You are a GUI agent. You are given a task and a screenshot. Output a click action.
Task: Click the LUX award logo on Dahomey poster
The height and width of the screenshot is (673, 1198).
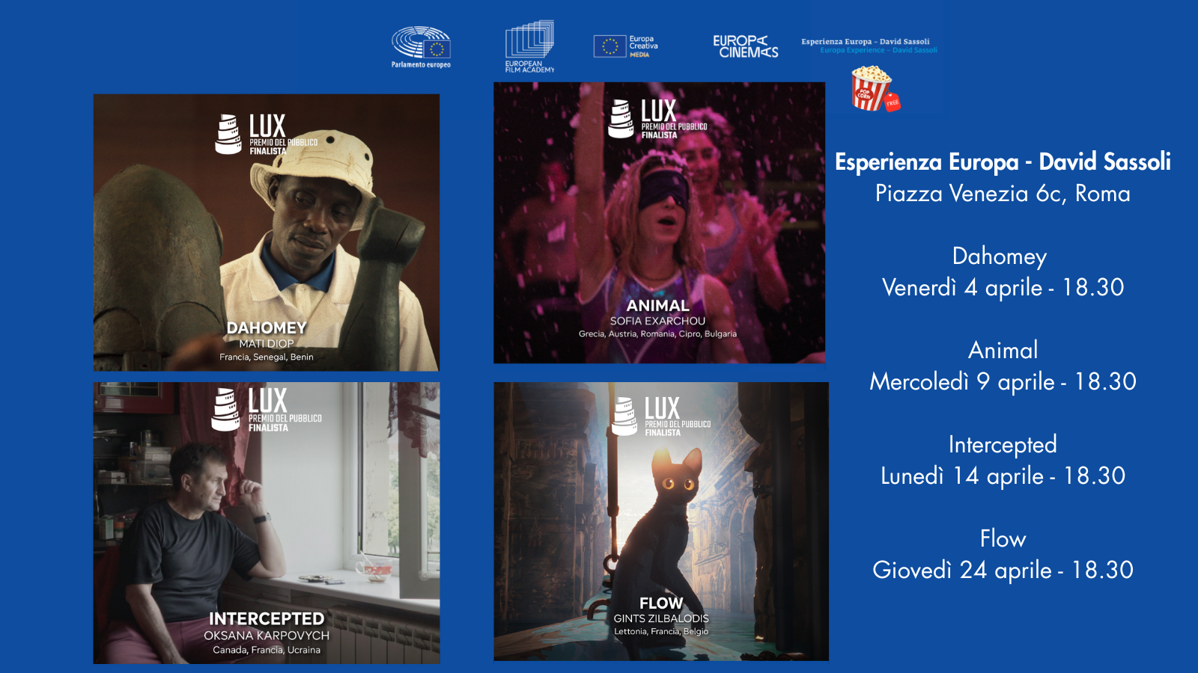(x=267, y=134)
